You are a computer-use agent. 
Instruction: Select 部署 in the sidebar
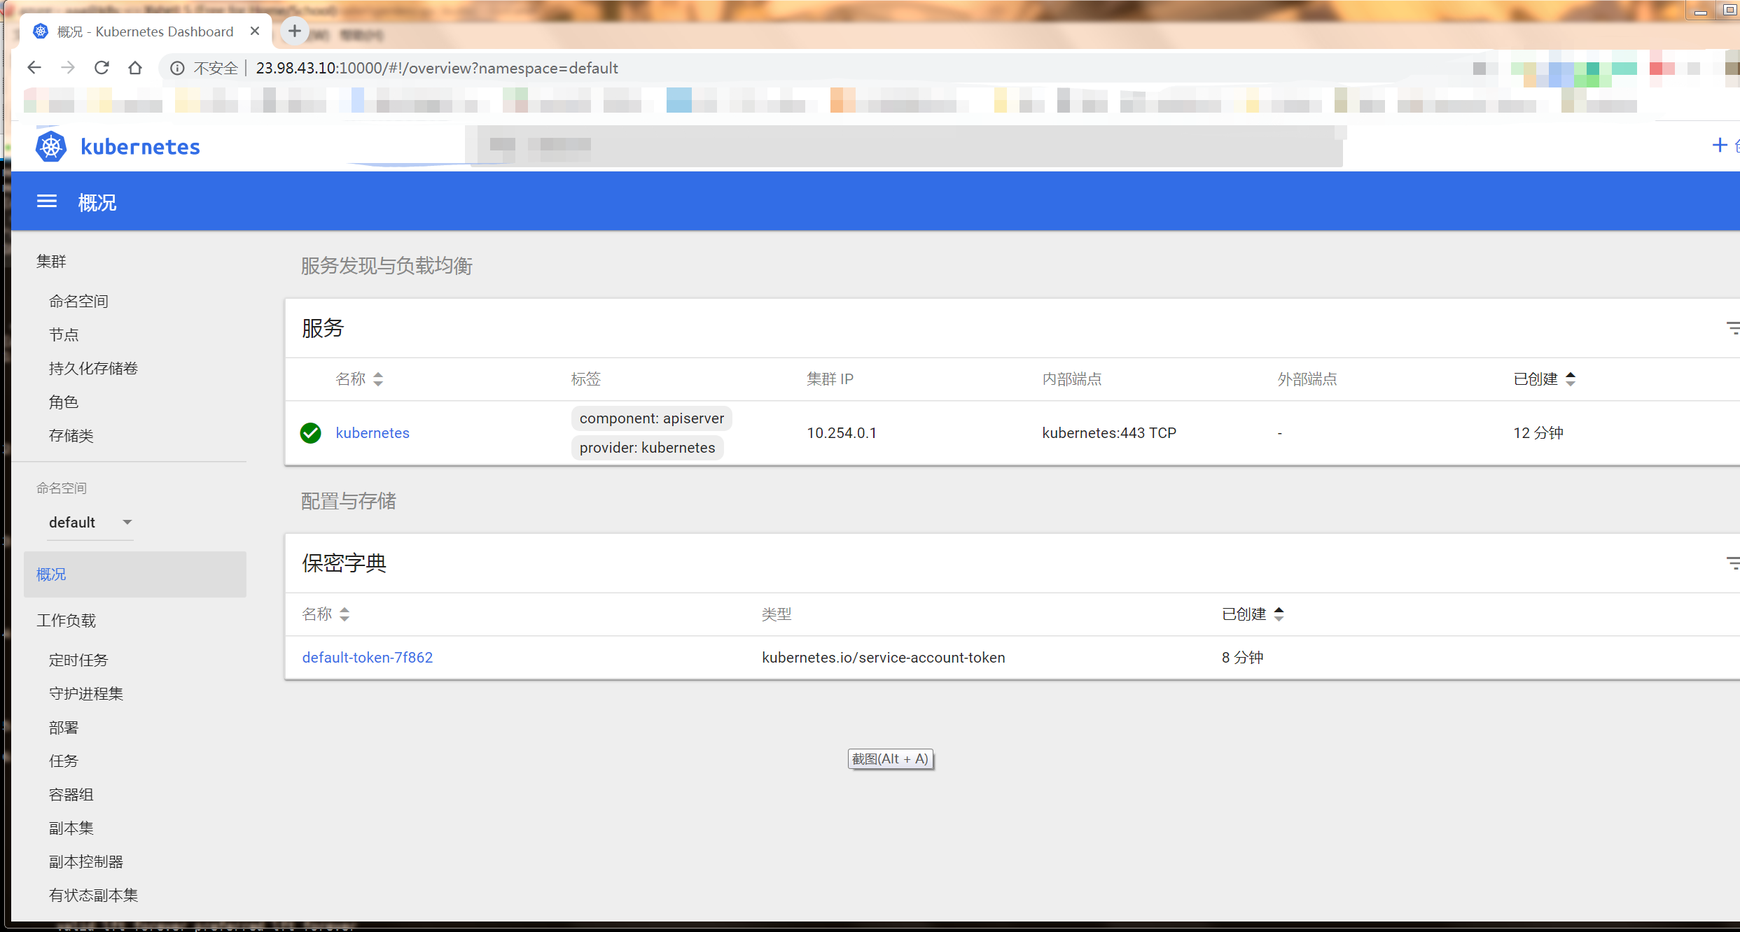tap(64, 728)
